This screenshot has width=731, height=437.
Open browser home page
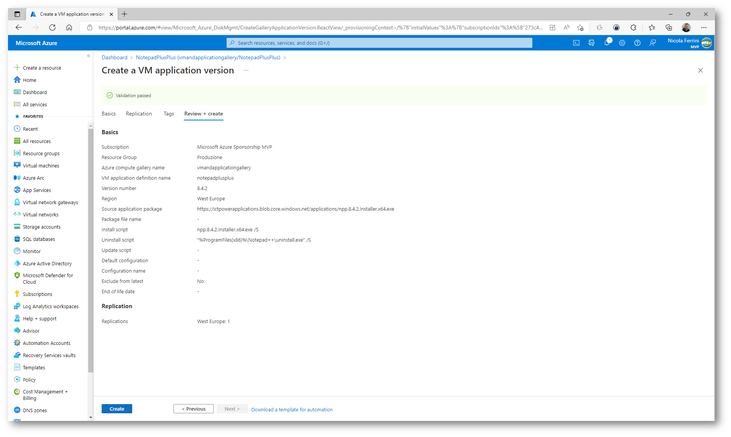(x=69, y=28)
